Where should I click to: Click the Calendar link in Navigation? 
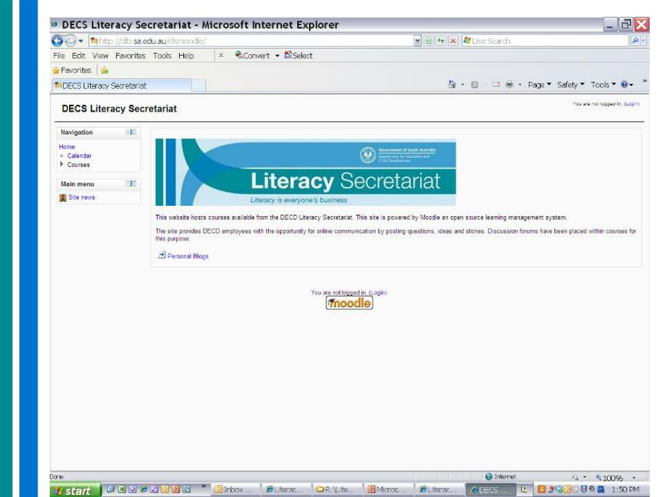pos(80,156)
